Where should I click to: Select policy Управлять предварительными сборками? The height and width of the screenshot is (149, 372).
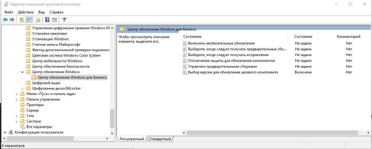[223, 66]
